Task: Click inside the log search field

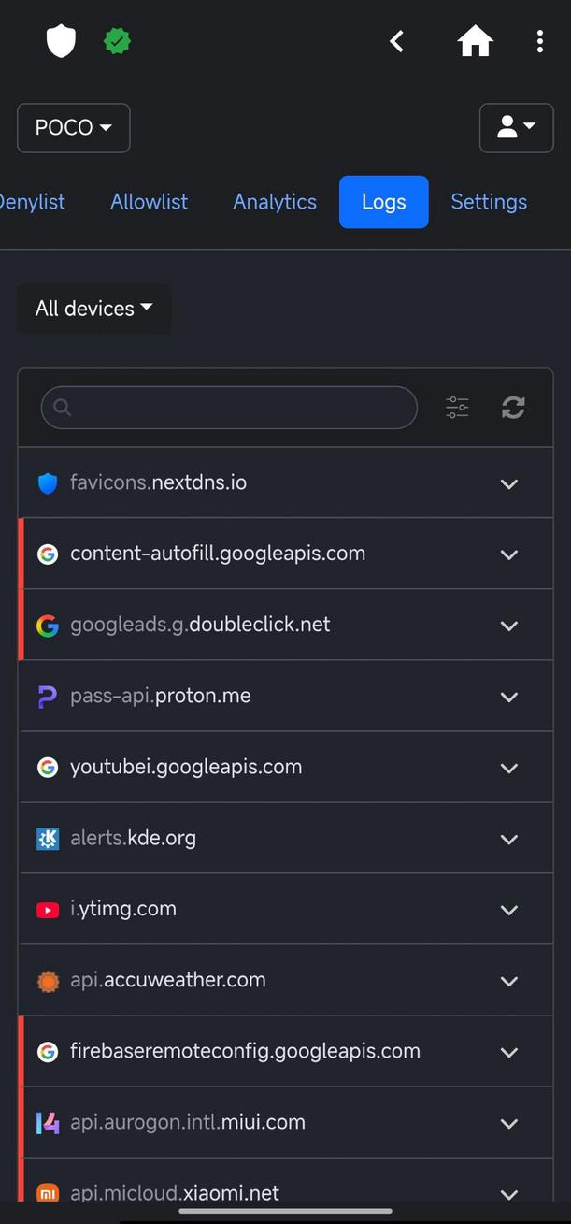Action: coord(229,407)
